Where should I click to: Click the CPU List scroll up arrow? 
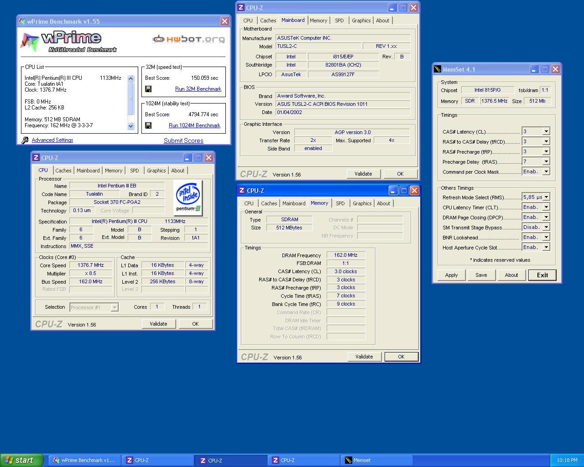click(131, 78)
